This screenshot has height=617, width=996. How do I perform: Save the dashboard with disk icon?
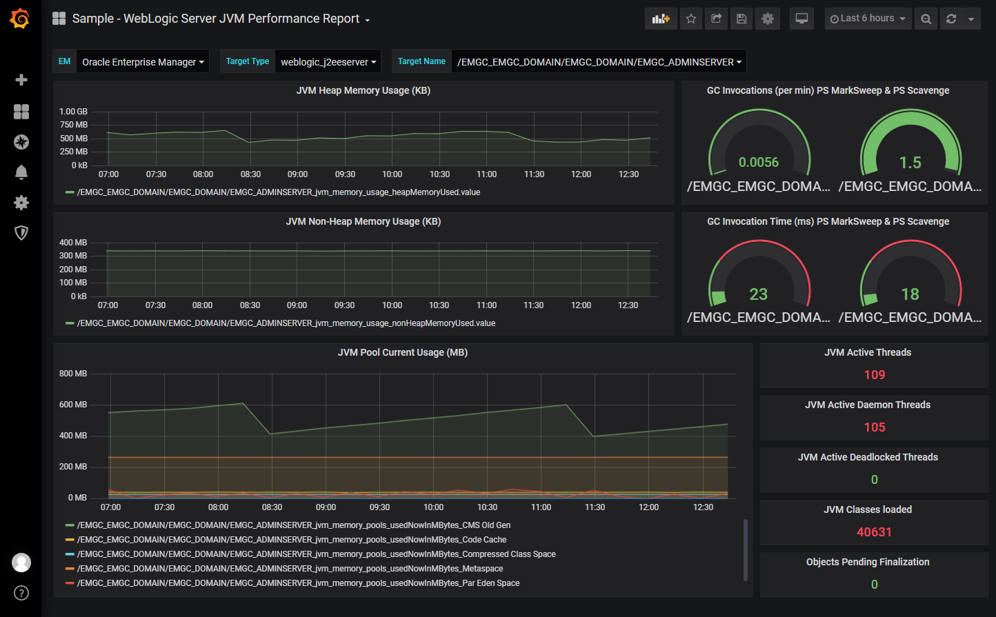coord(741,19)
